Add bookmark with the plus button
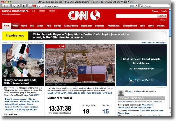Image resolution: width=176 pixels, height=121 pixels. click(x=30, y=6)
